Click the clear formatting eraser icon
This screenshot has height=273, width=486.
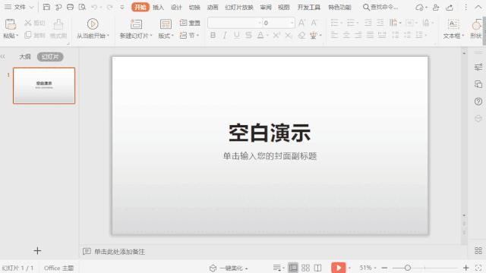point(301,36)
